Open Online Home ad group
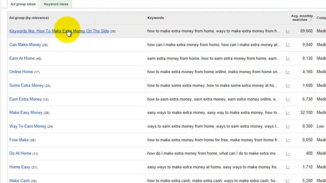 tap(21, 72)
